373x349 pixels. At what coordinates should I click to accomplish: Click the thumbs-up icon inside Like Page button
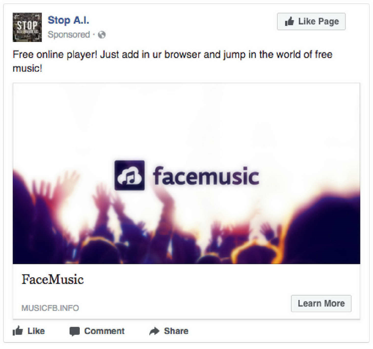(290, 21)
